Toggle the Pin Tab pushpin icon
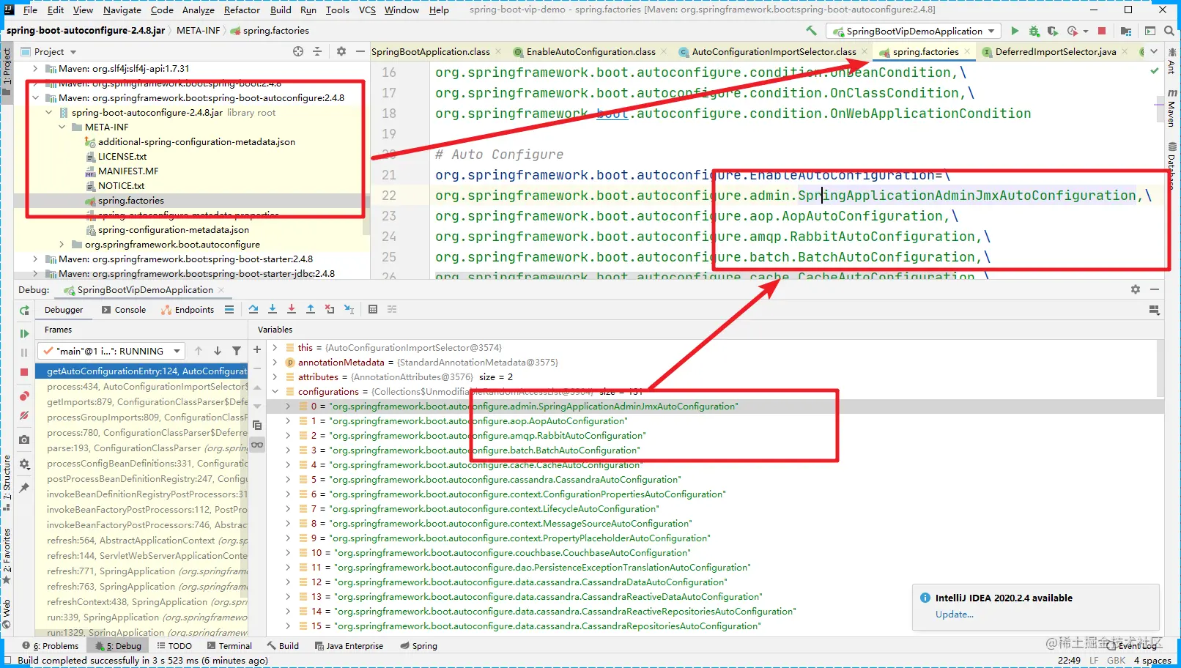This screenshot has width=1181, height=668. coord(24,488)
